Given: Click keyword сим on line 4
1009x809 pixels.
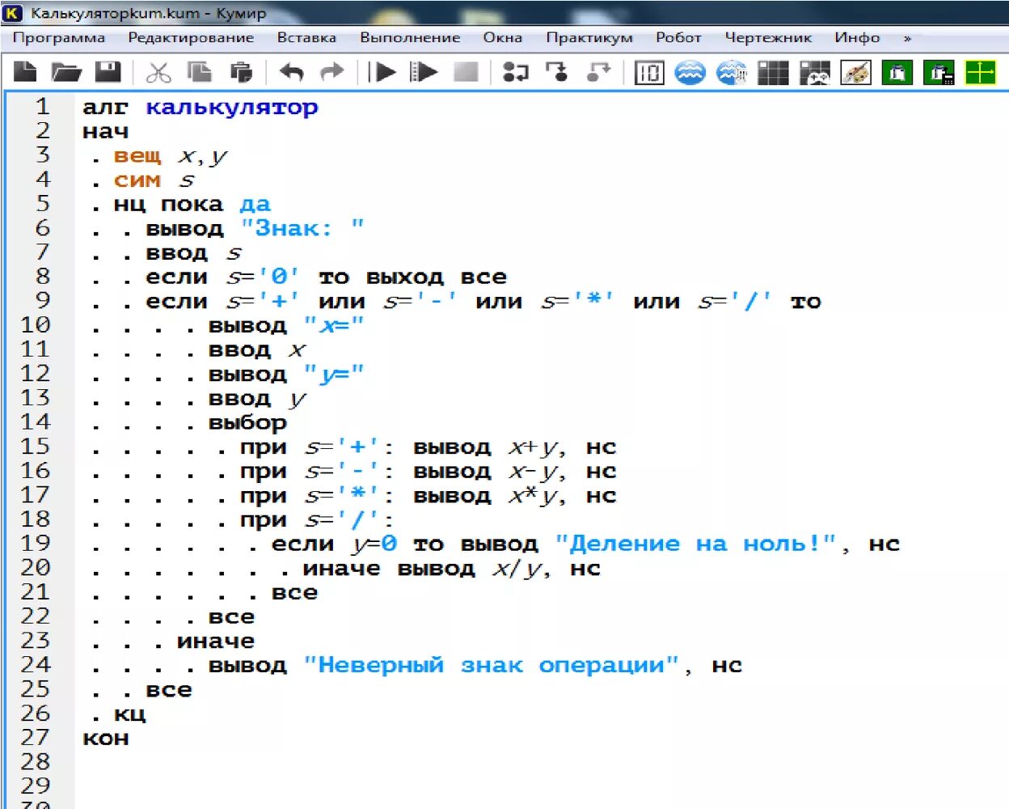Looking at the screenshot, I should (x=137, y=180).
